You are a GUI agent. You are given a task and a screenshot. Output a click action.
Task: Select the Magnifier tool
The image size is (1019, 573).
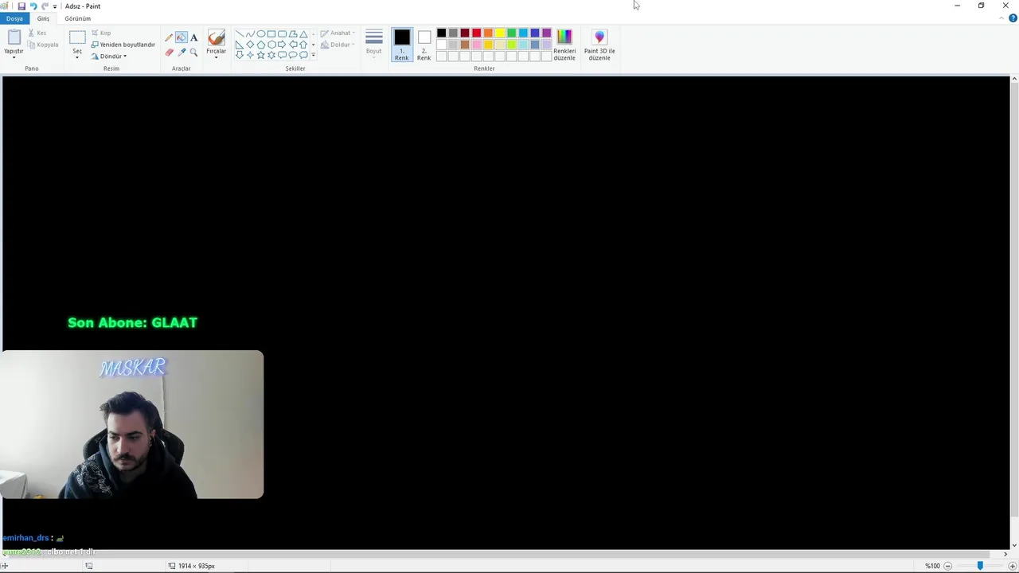[193, 52]
